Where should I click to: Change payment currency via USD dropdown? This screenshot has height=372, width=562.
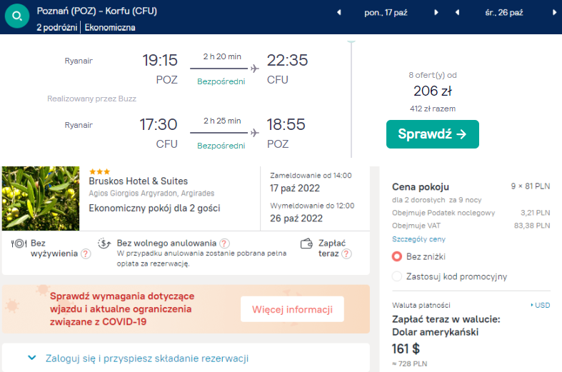[x=541, y=305]
